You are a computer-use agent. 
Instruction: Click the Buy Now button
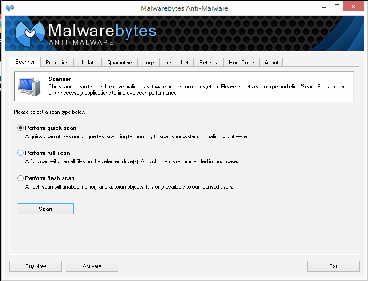point(35,266)
